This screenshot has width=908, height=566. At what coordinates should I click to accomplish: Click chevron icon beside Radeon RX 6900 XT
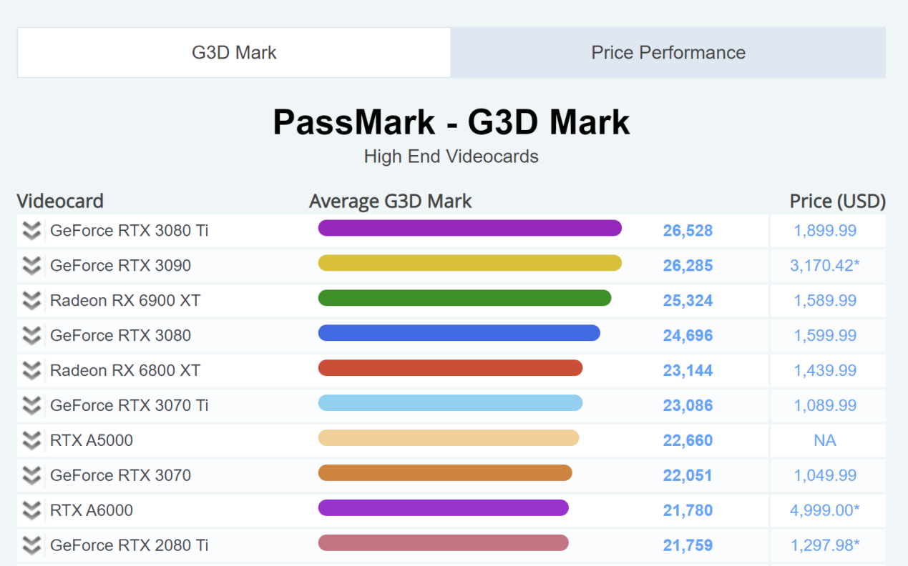[31, 301]
